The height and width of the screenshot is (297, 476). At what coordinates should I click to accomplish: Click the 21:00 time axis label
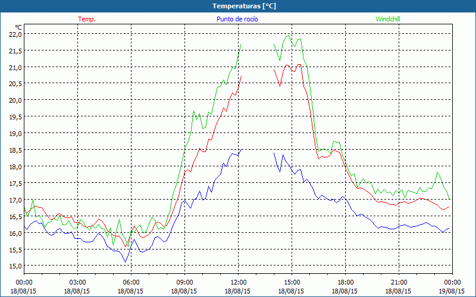[x=399, y=283]
